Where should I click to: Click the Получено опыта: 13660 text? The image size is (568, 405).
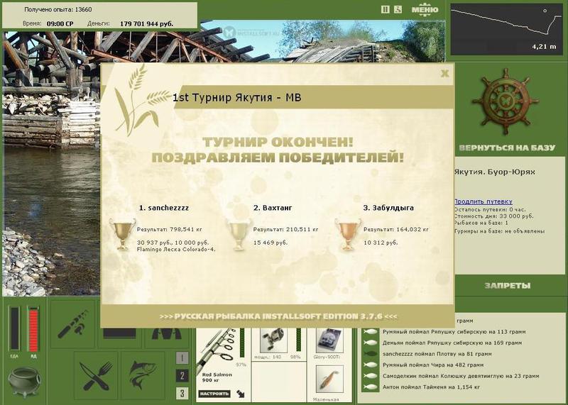tap(58, 10)
